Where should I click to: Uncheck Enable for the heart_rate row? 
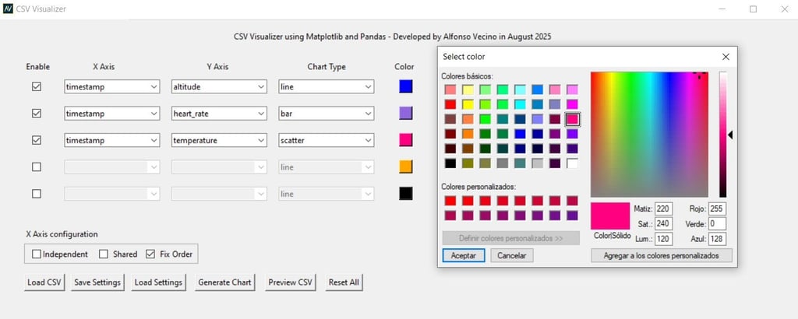tap(37, 114)
